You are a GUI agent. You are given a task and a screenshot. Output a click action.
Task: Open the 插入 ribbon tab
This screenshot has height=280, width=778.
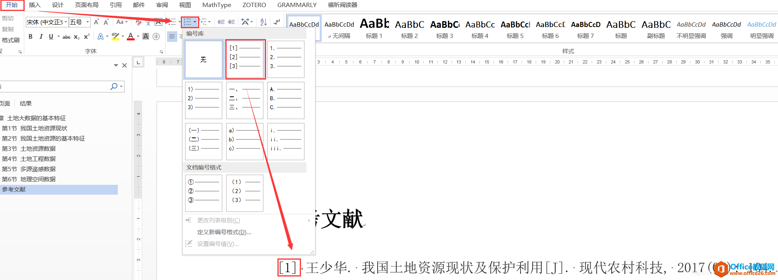34,5
